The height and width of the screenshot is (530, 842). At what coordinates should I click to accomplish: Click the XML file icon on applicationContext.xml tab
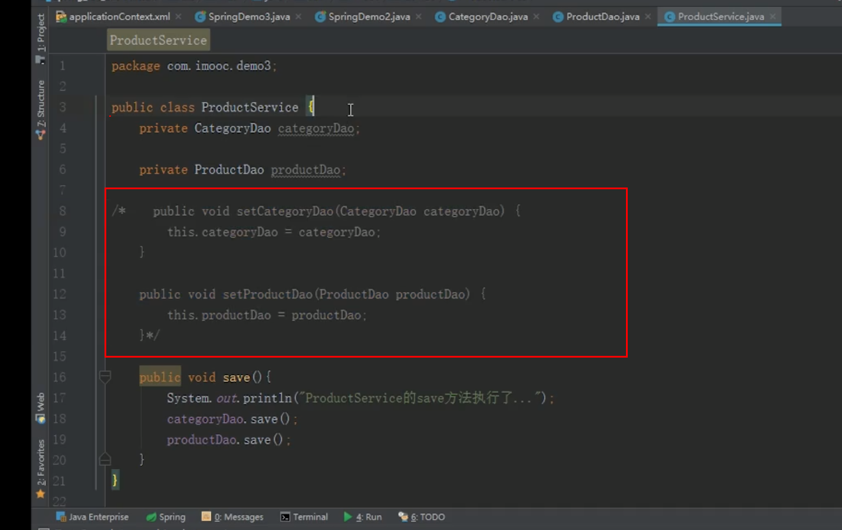coord(61,16)
